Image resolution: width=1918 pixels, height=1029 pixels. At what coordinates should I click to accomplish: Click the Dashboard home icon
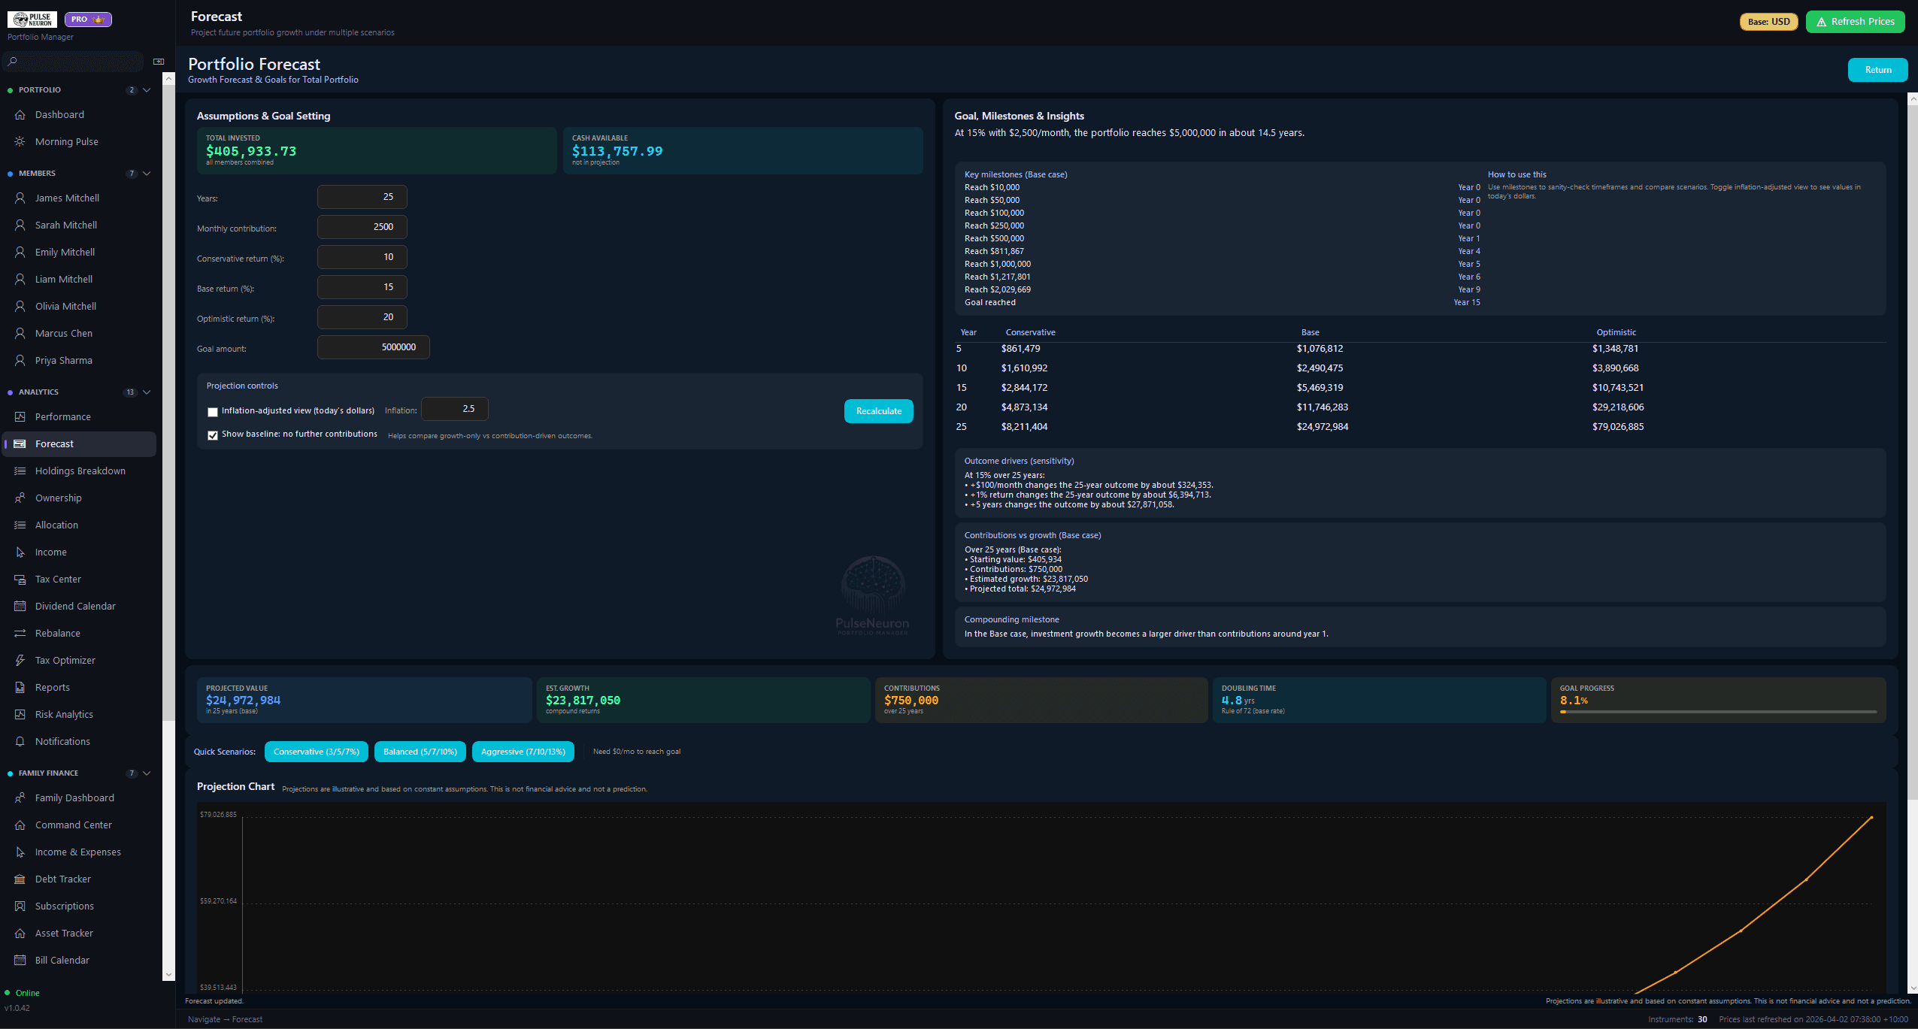[20, 115]
